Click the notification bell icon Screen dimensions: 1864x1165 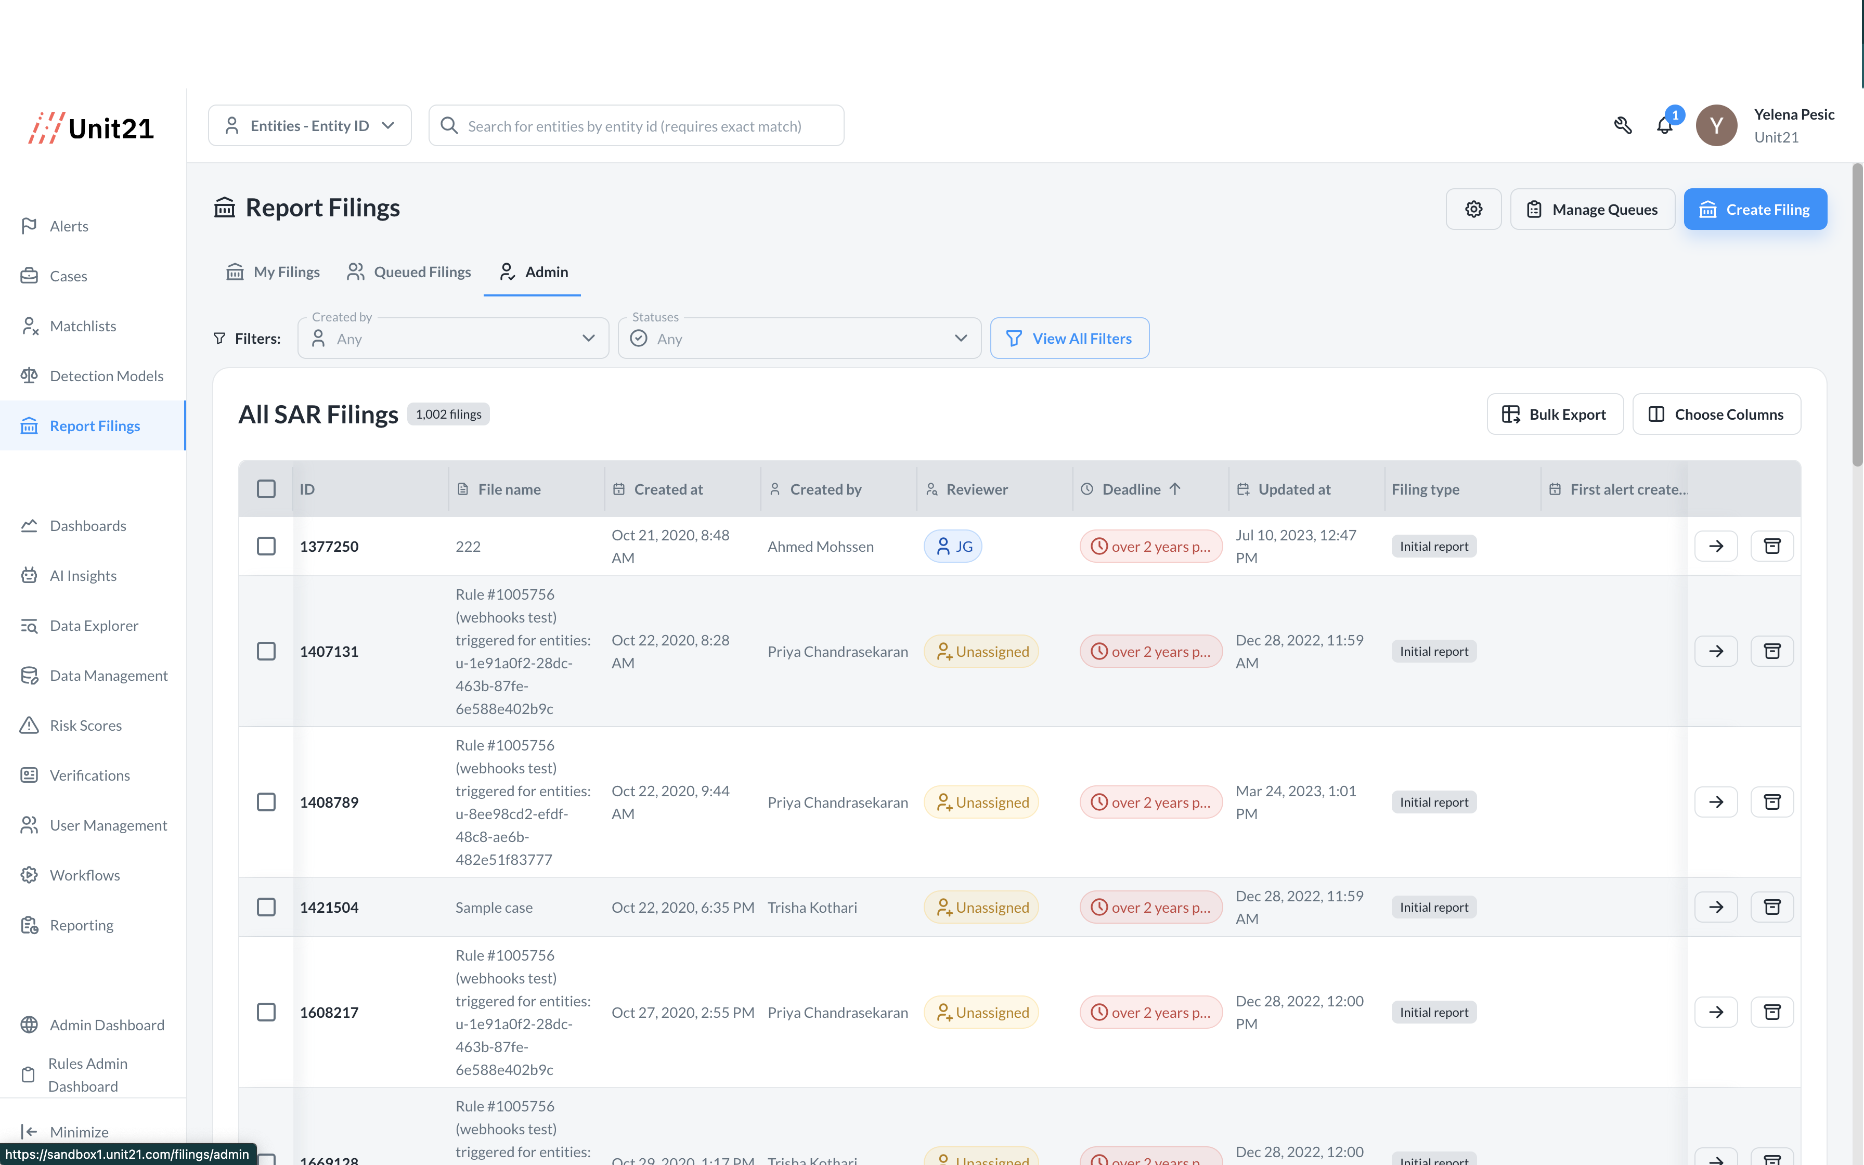point(1664,125)
